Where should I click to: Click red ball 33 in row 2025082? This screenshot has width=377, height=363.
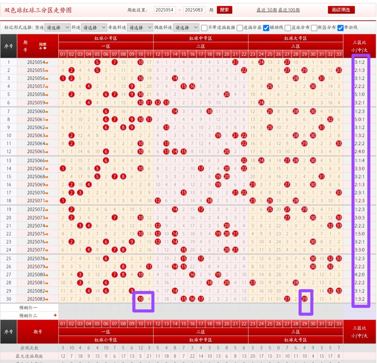(339, 291)
